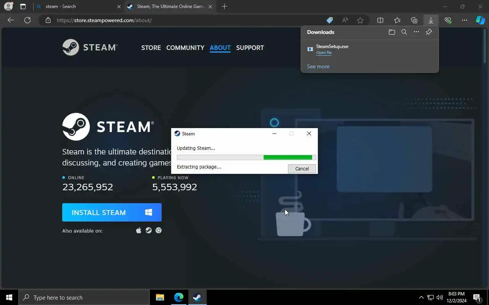Open the network status tray icon

point(431,297)
